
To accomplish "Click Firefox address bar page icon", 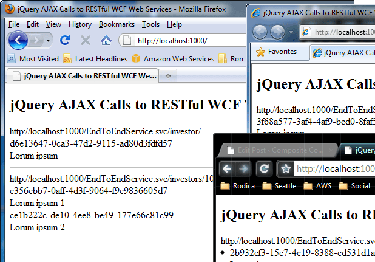I will pos(127,40).
